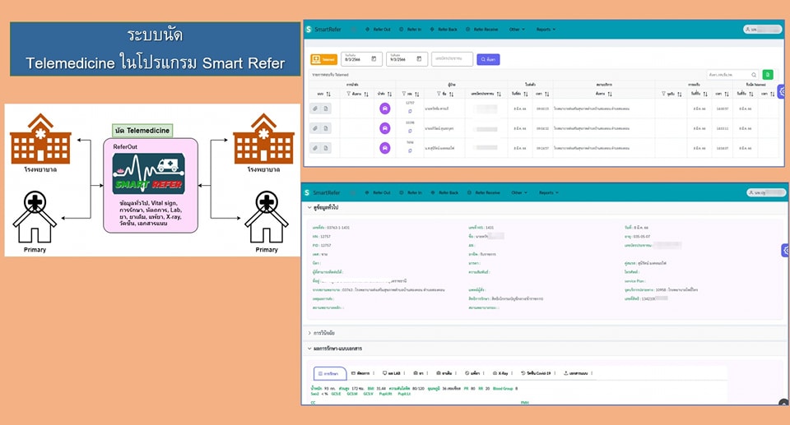This screenshot has height=425, width=790.
Task: Switch to the X-Ray tab
Action: pyautogui.click(x=502, y=373)
